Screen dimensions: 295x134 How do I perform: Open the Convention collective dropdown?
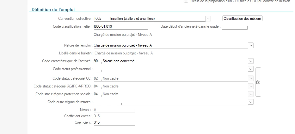pyautogui.click(x=208, y=19)
